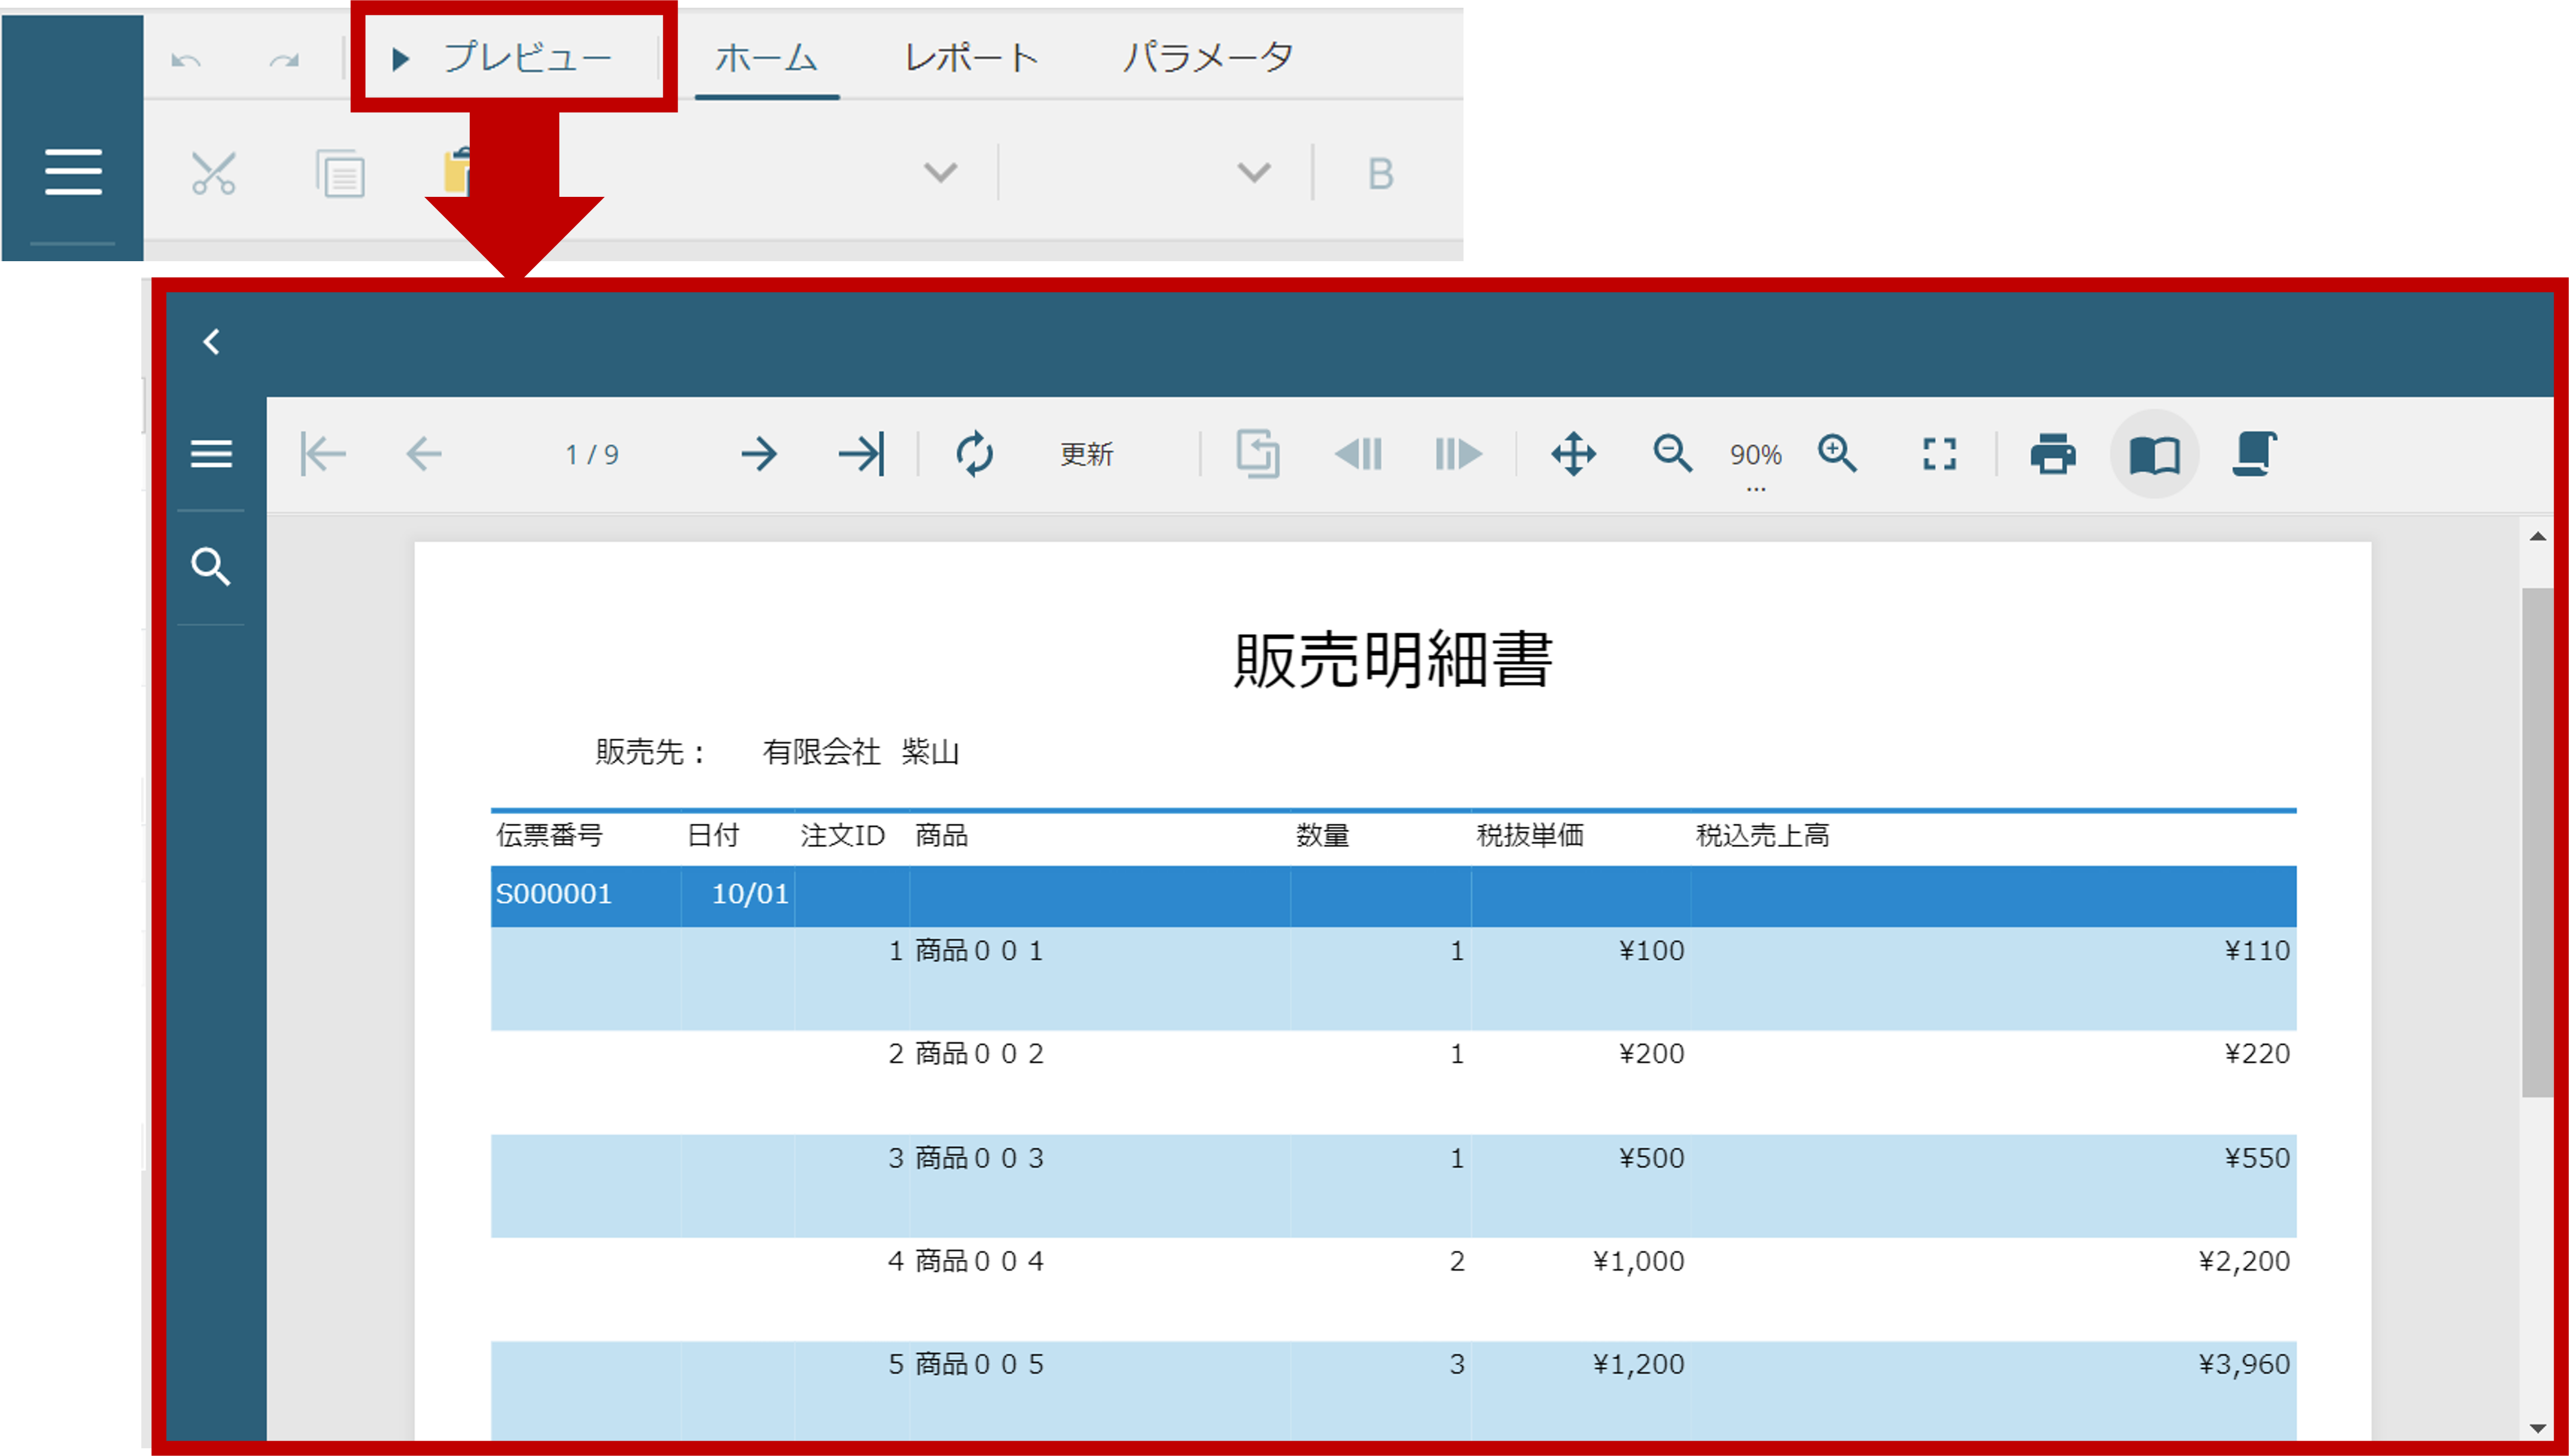Click the page number field showing 1 / 9
This screenshot has height=1456, width=2569.
point(591,454)
